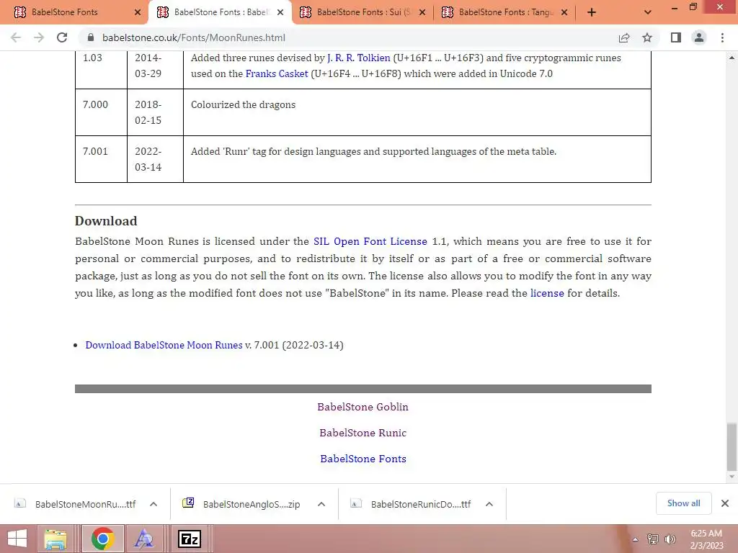
Task: Close the BabelStone Fonts : Tangu tab
Action: [564, 12]
